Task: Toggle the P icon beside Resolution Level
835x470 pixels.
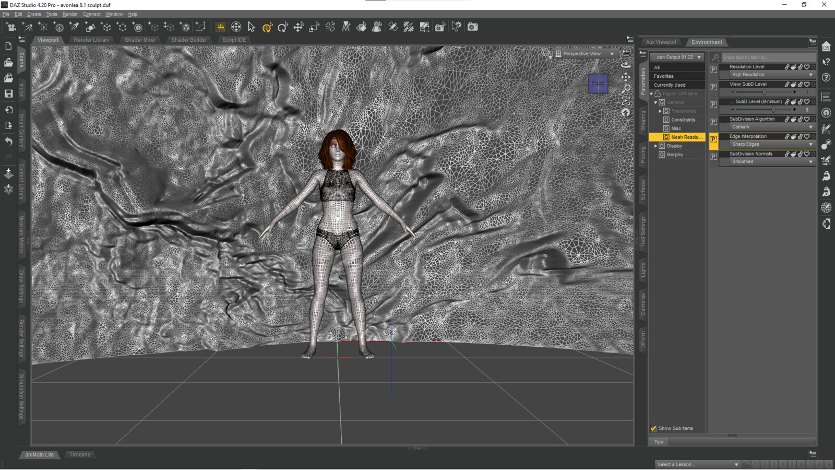Action: (713, 69)
